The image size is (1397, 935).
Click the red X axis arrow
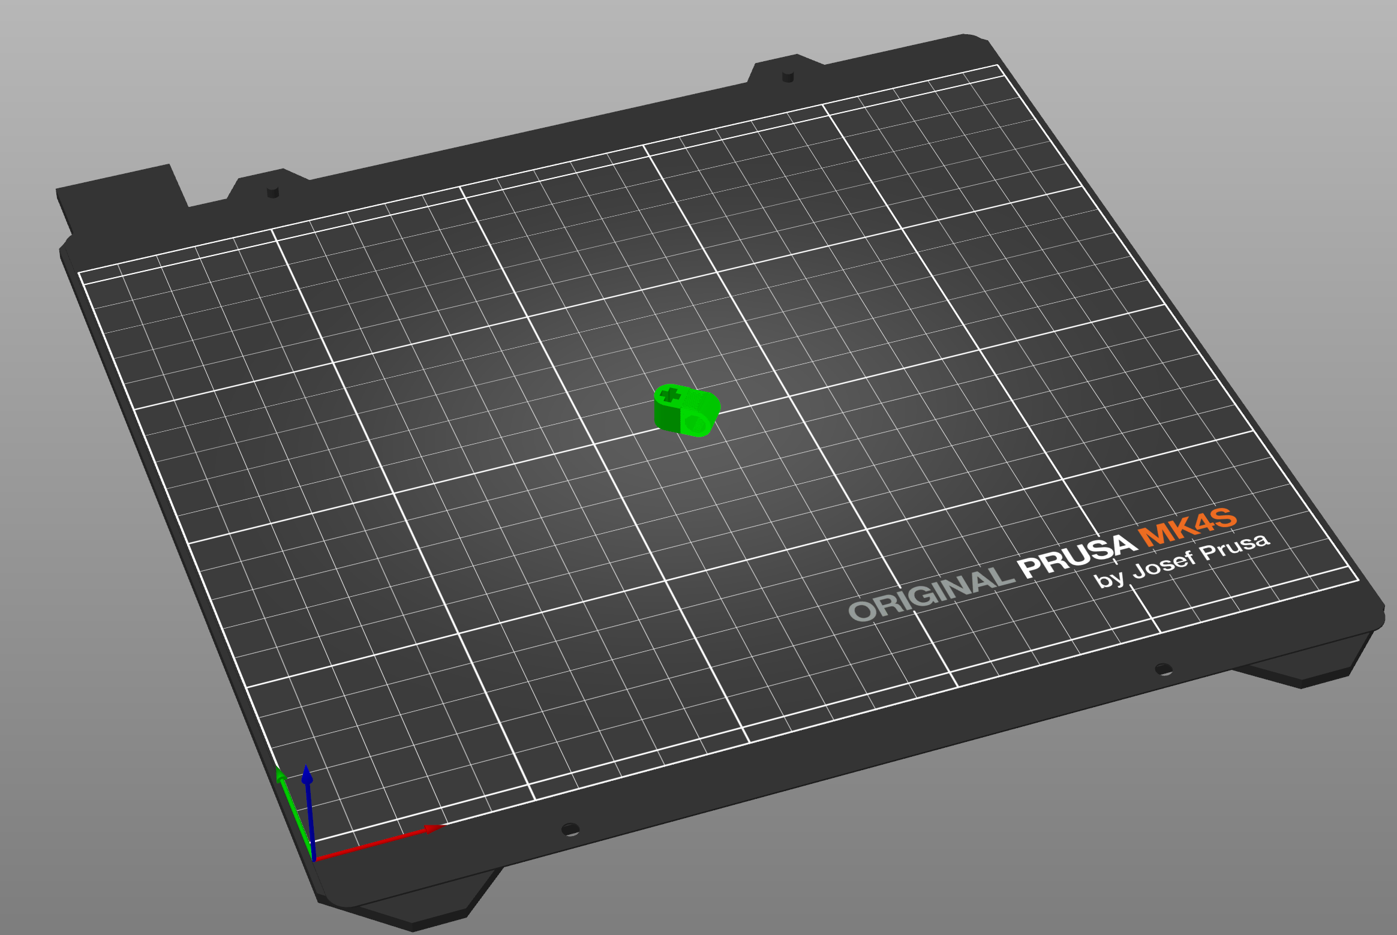click(380, 842)
